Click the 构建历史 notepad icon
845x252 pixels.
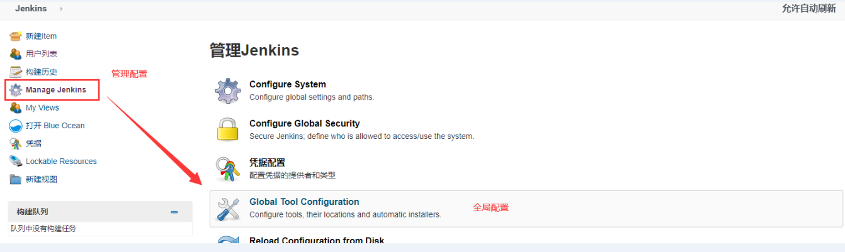tap(16, 72)
